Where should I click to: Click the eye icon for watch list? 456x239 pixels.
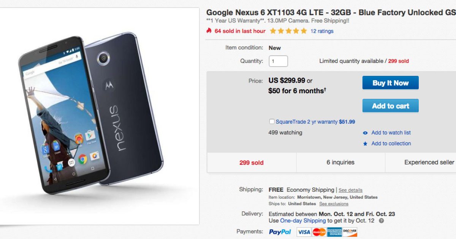[x=365, y=133]
